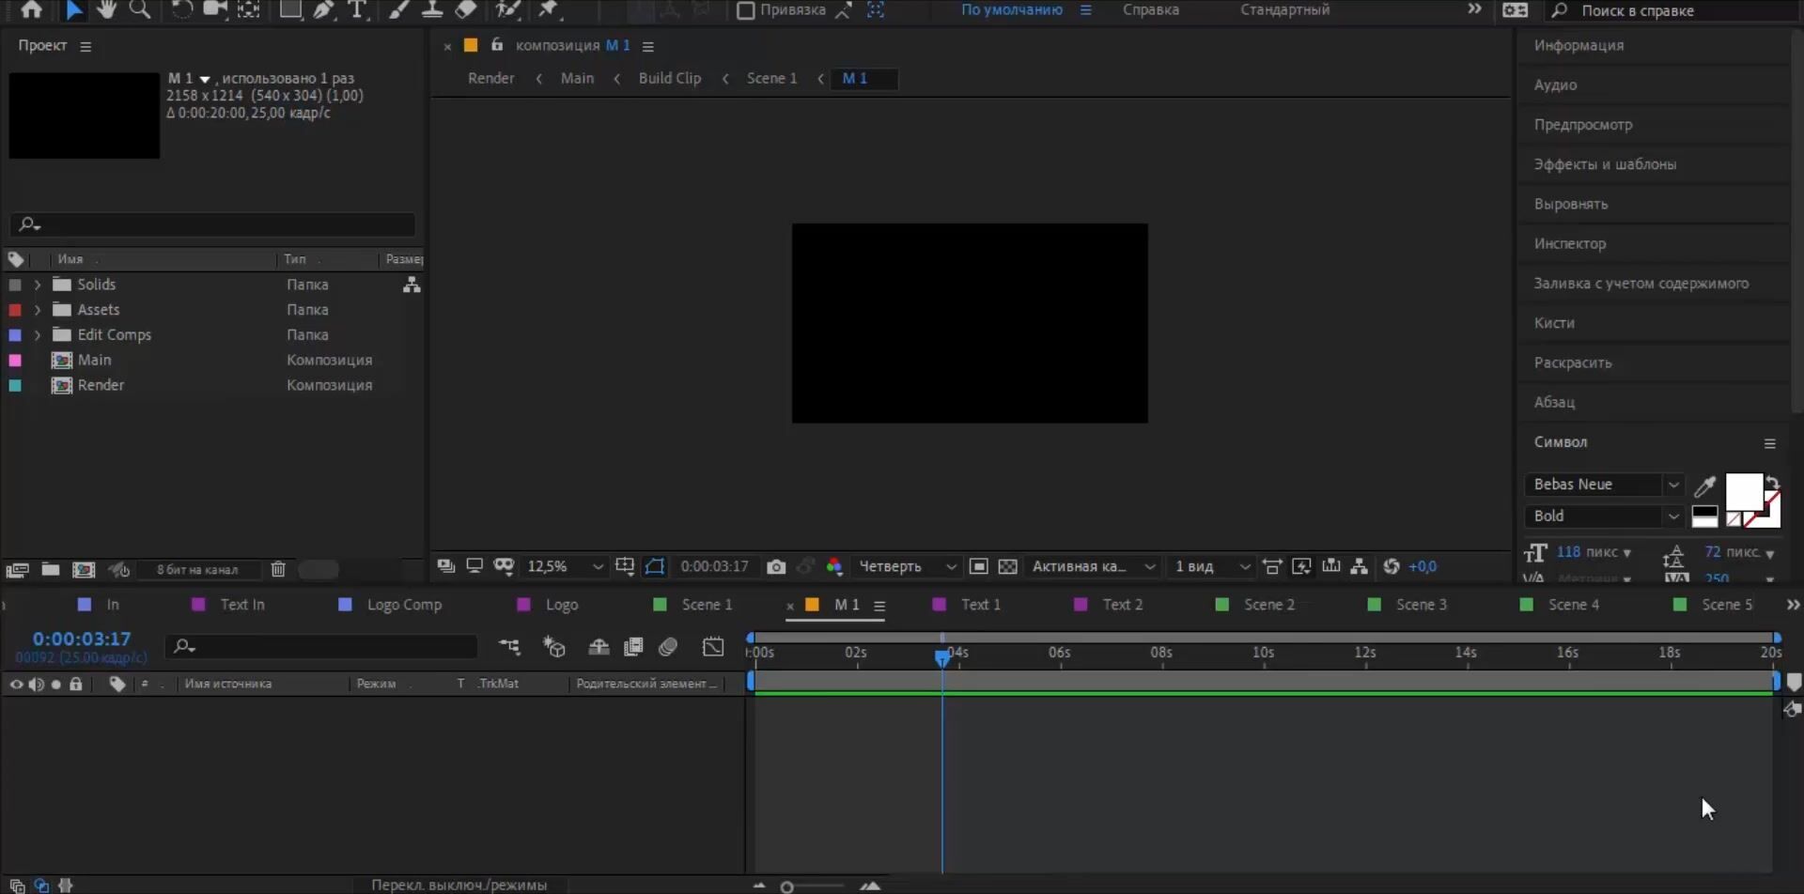
Task: Open the 1 вид view layout dropdown
Action: tap(1212, 566)
